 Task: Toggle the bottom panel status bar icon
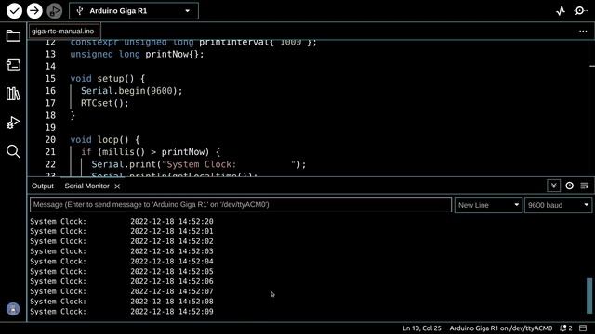(583, 328)
